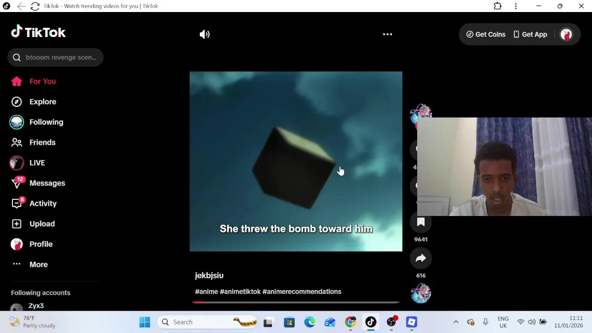Seek on the video progress bar

tap(296, 302)
